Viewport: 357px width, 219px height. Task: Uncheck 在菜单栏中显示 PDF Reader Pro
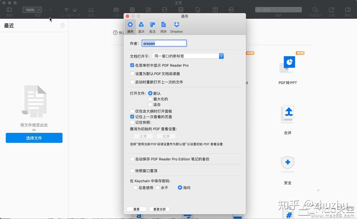click(132, 65)
